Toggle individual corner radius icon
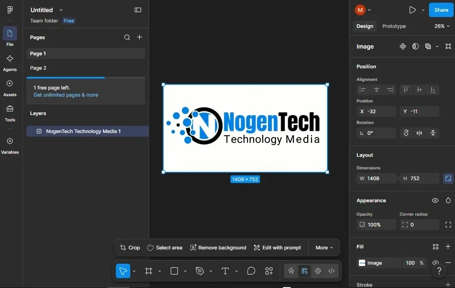 pos(448,225)
